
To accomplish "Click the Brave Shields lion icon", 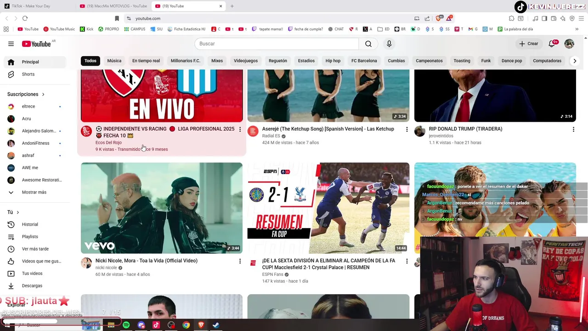I will pos(438,18).
